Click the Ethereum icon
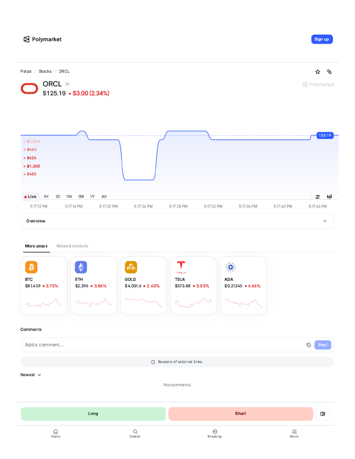Viewport: 355px width, 459px height. click(81, 267)
